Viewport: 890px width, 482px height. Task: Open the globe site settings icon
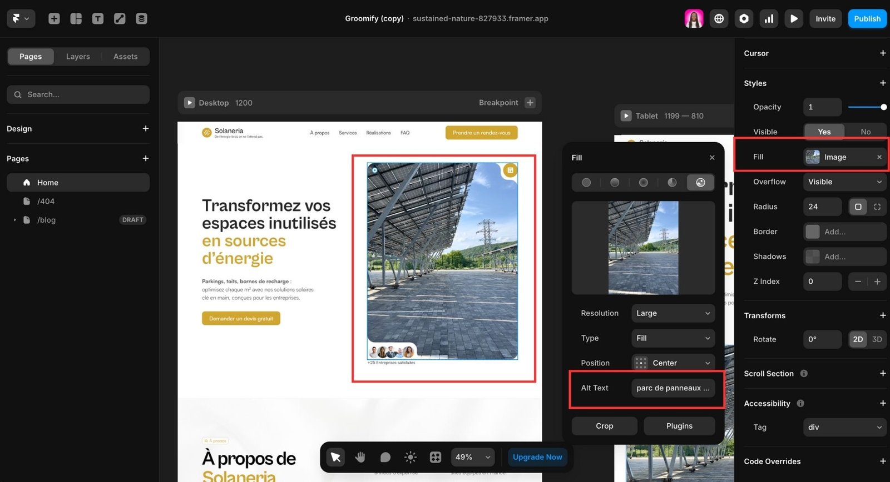click(719, 19)
